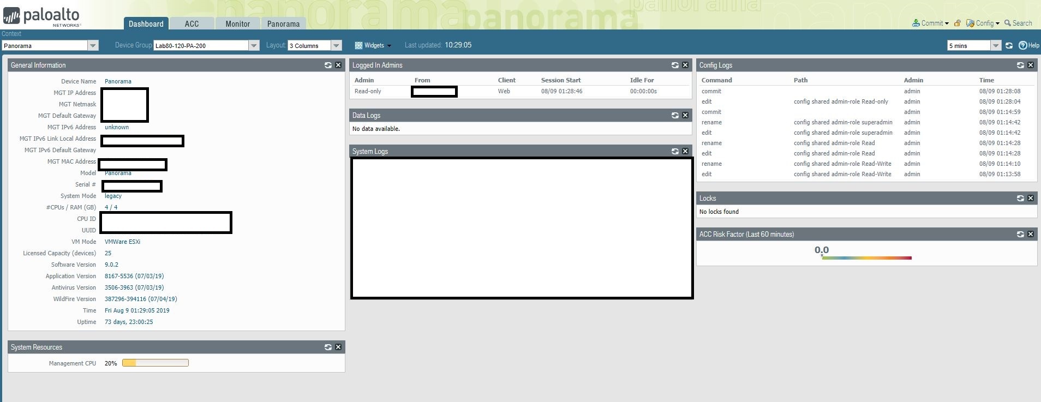The width and height of the screenshot is (1041, 402).
Task: Expand the 5 mins refresh interval dropdown
Action: (996, 46)
